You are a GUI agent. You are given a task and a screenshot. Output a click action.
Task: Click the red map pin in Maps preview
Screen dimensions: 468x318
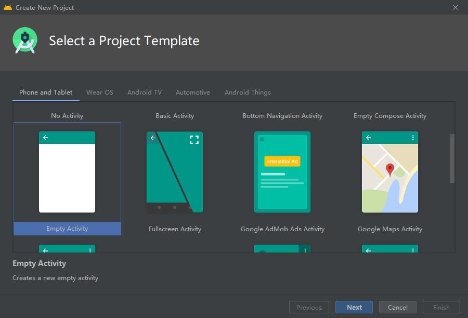coord(389,169)
